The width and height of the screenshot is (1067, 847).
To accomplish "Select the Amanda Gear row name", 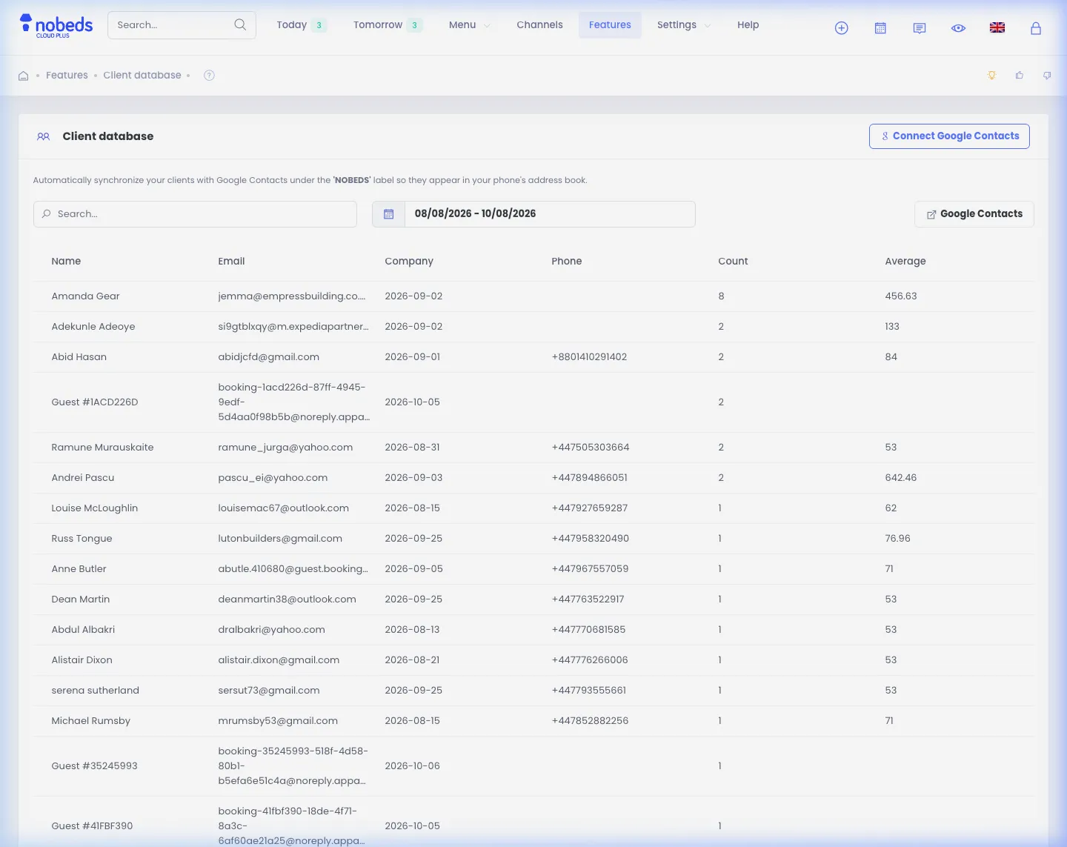I will click(85, 296).
